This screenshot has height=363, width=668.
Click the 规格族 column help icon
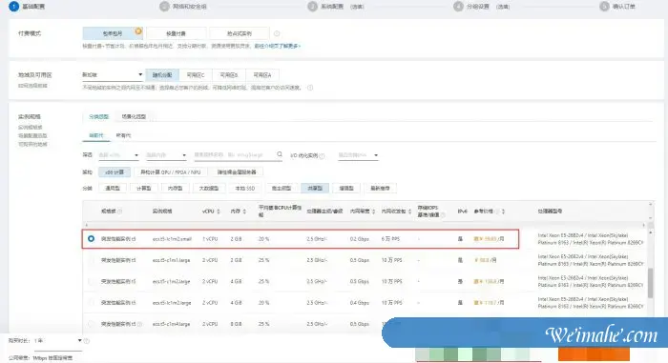tap(119, 212)
